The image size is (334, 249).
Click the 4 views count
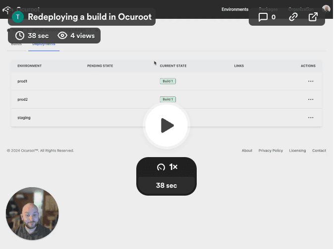tap(83, 36)
